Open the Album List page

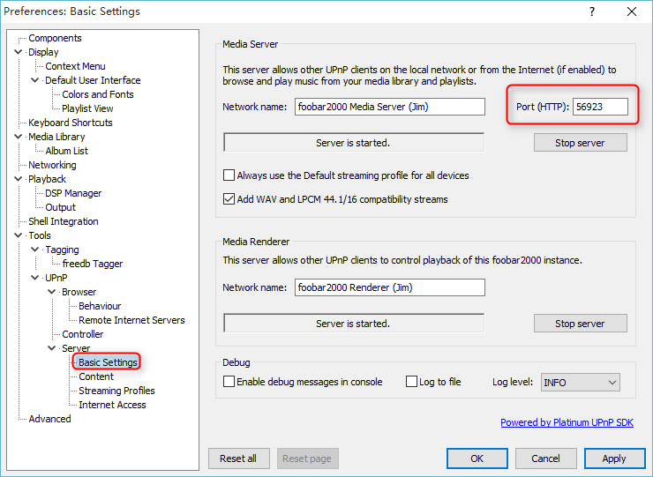[67, 151]
